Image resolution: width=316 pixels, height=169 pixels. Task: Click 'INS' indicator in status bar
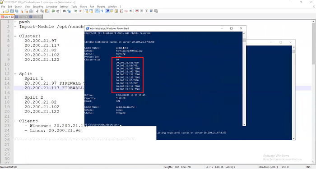(308, 167)
